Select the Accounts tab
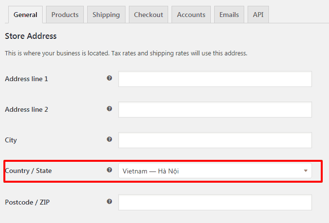 tap(191, 15)
